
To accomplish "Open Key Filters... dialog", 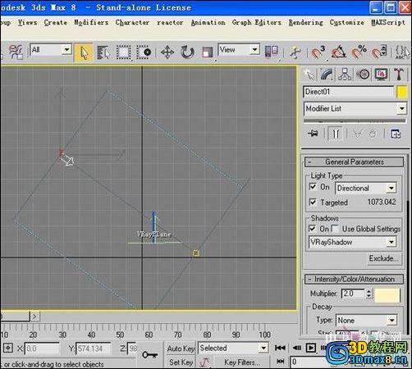I will (242, 362).
